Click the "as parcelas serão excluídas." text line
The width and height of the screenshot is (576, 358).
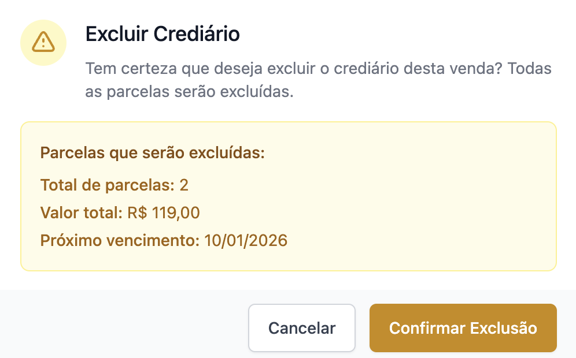point(190,92)
